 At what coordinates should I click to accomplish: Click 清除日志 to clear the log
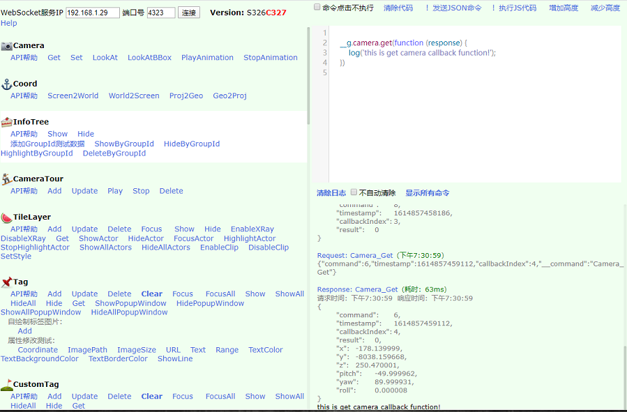331,193
